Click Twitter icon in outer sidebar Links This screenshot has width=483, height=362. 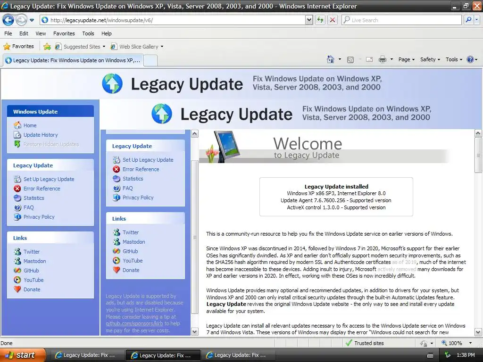[x=17, y=252]
